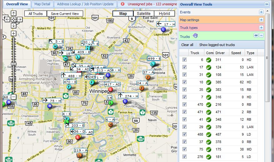Screen dimensions: 274x162
Task: Zoom in using the plus map button
Action: pos(13,33)
